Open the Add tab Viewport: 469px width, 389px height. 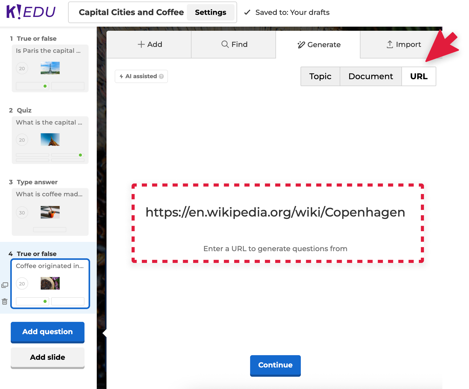(150, 44)
